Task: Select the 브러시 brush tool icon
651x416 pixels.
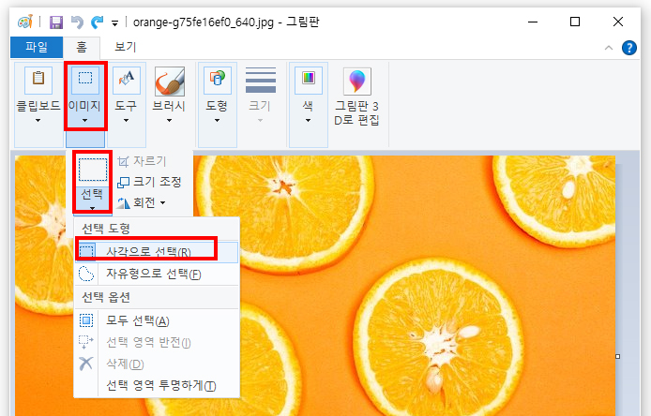Action: (170, 82)
